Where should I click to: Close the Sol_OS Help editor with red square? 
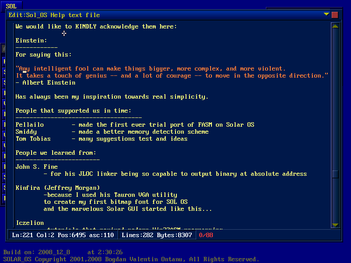tap(335, 15)
